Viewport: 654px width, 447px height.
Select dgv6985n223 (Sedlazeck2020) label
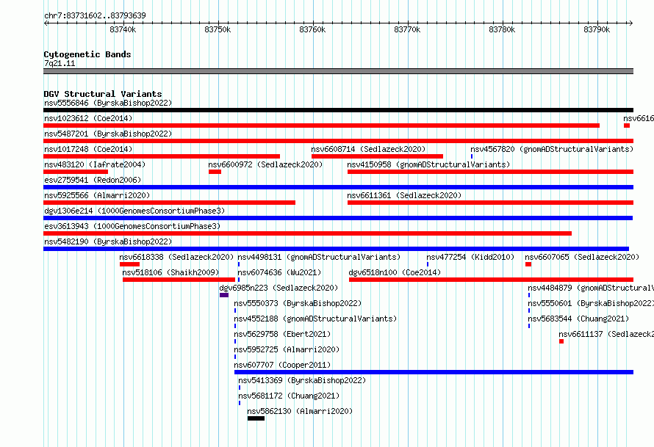[279, 288]
